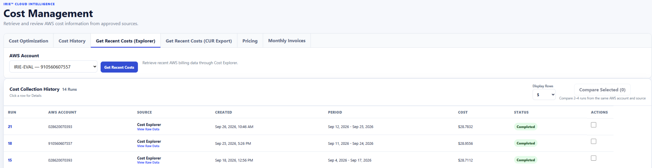The image size is (652, 168).
Task: Click the ACTIONS column header
Action: pos(599,112)
